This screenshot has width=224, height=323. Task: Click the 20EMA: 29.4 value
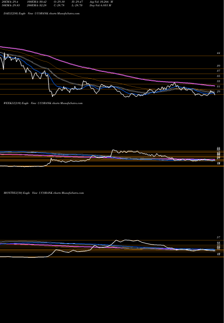pos(9,2)
